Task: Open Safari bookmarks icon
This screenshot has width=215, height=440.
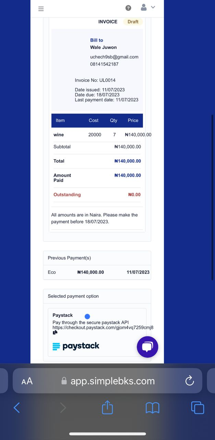Action: (153, 408)
